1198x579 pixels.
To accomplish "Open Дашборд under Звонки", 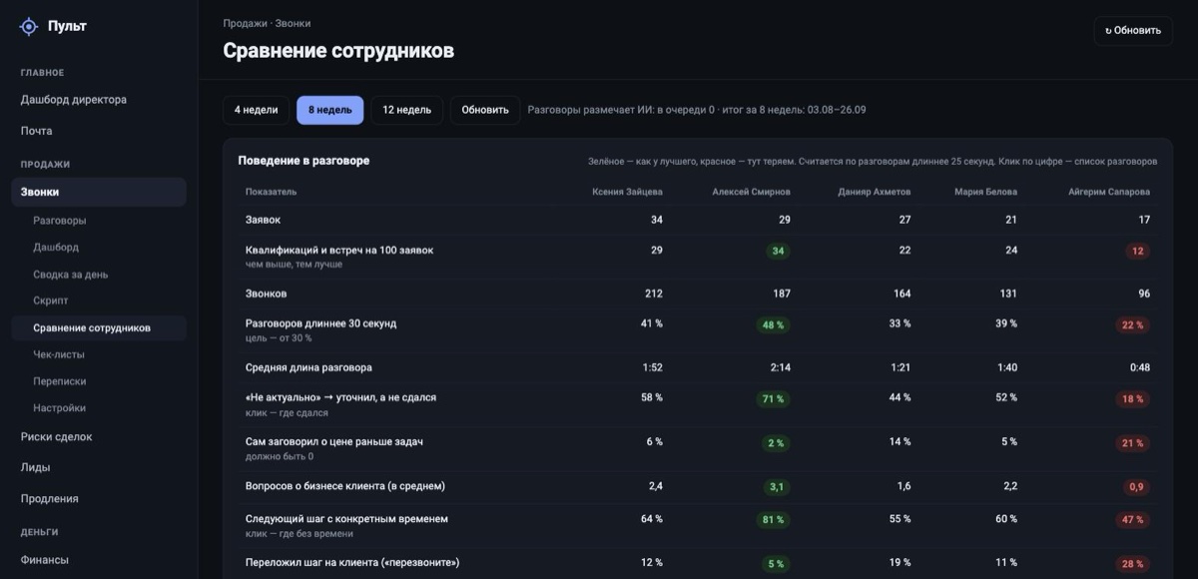I will coord(56,248).
